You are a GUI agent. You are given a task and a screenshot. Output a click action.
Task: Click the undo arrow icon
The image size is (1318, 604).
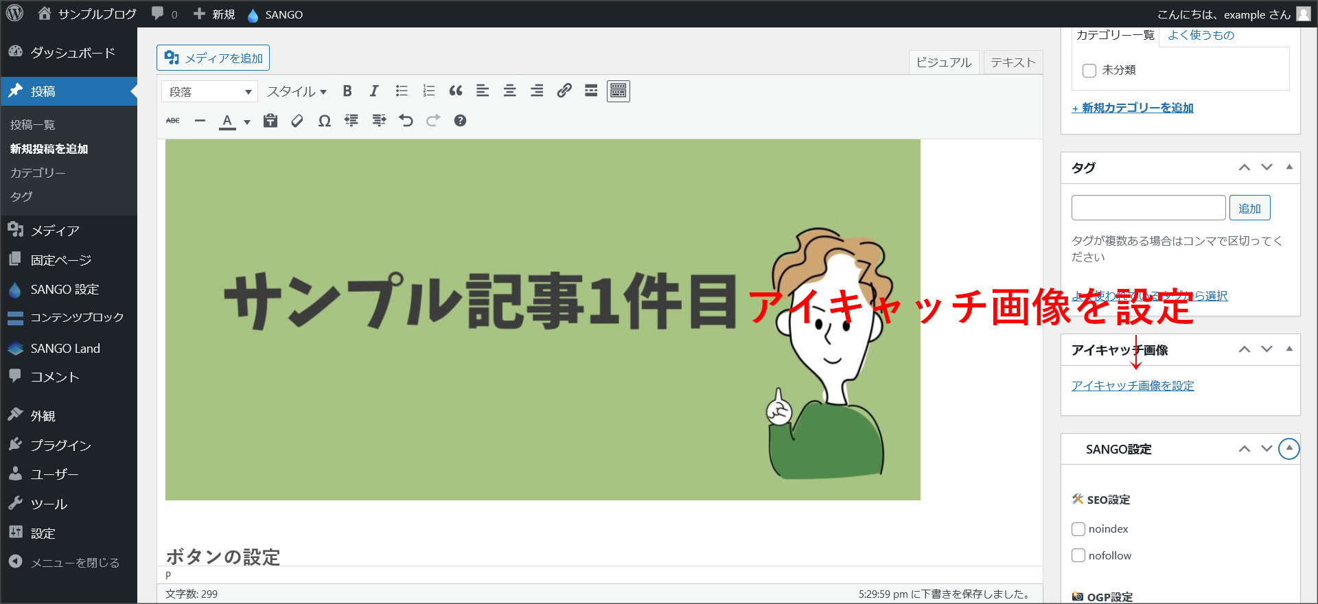pyautogui.click(x=406, y=121)
